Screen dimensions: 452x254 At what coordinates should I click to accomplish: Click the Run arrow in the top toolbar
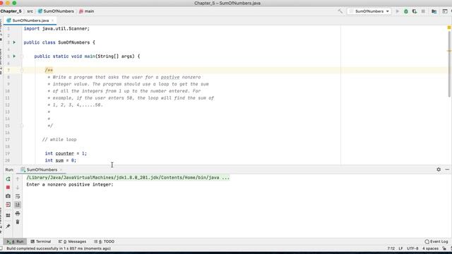coord(398,11)
